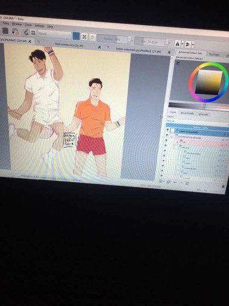This screenshot has width=229, height=306.
Task: Open the blending mode Normal dropdown
Action: 54,34
